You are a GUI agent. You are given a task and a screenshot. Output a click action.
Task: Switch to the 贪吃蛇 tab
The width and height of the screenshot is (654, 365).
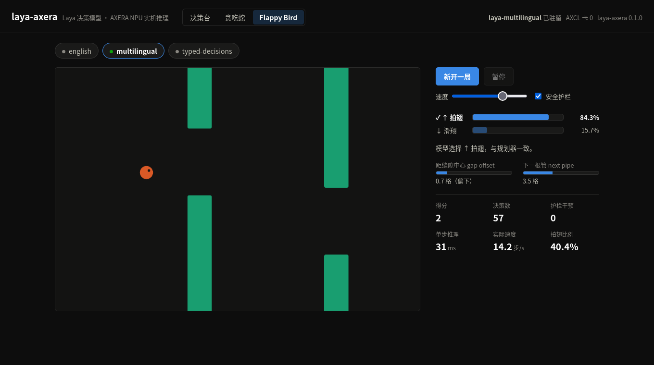coord(235,18)
